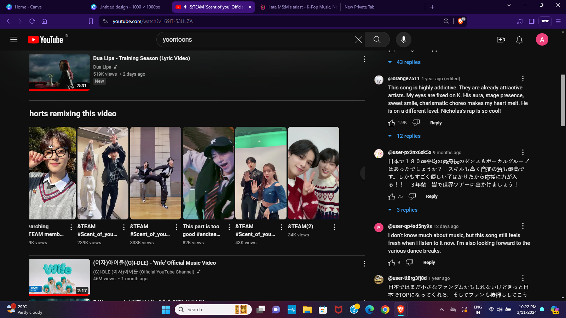Image resolution: width=566 pixels, height=318 pixels.
Task: Start voice search with the microphone
Action: [x=404, y=40]
